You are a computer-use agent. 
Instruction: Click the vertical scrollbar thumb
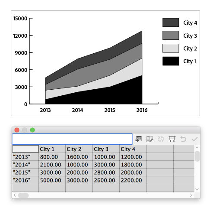197,156
